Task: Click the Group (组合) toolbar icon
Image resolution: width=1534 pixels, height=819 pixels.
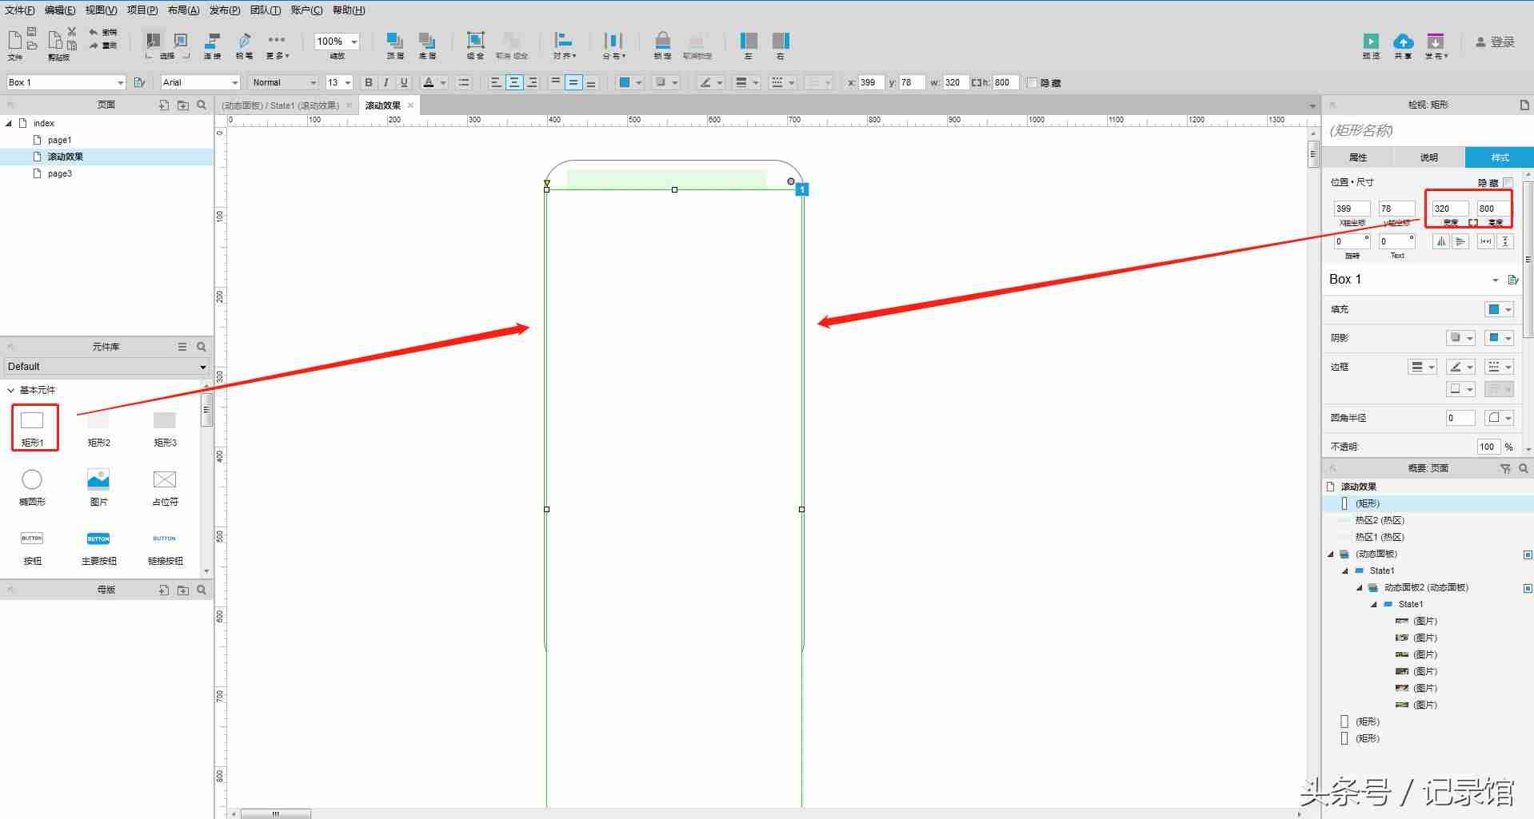Action: coord(475,45)
